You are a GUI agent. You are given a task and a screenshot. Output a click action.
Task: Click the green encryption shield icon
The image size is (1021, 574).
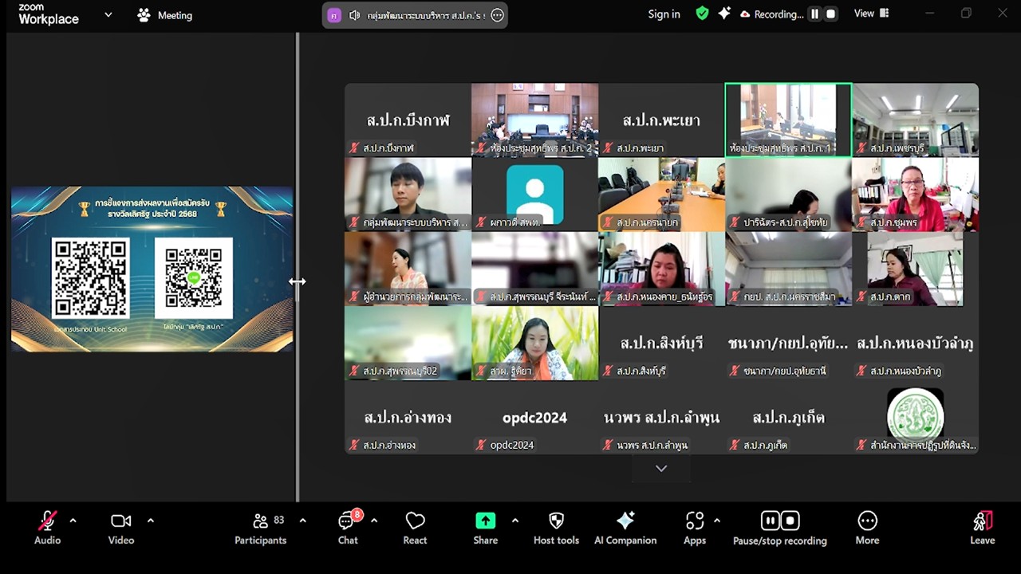[x=702, y=14]
